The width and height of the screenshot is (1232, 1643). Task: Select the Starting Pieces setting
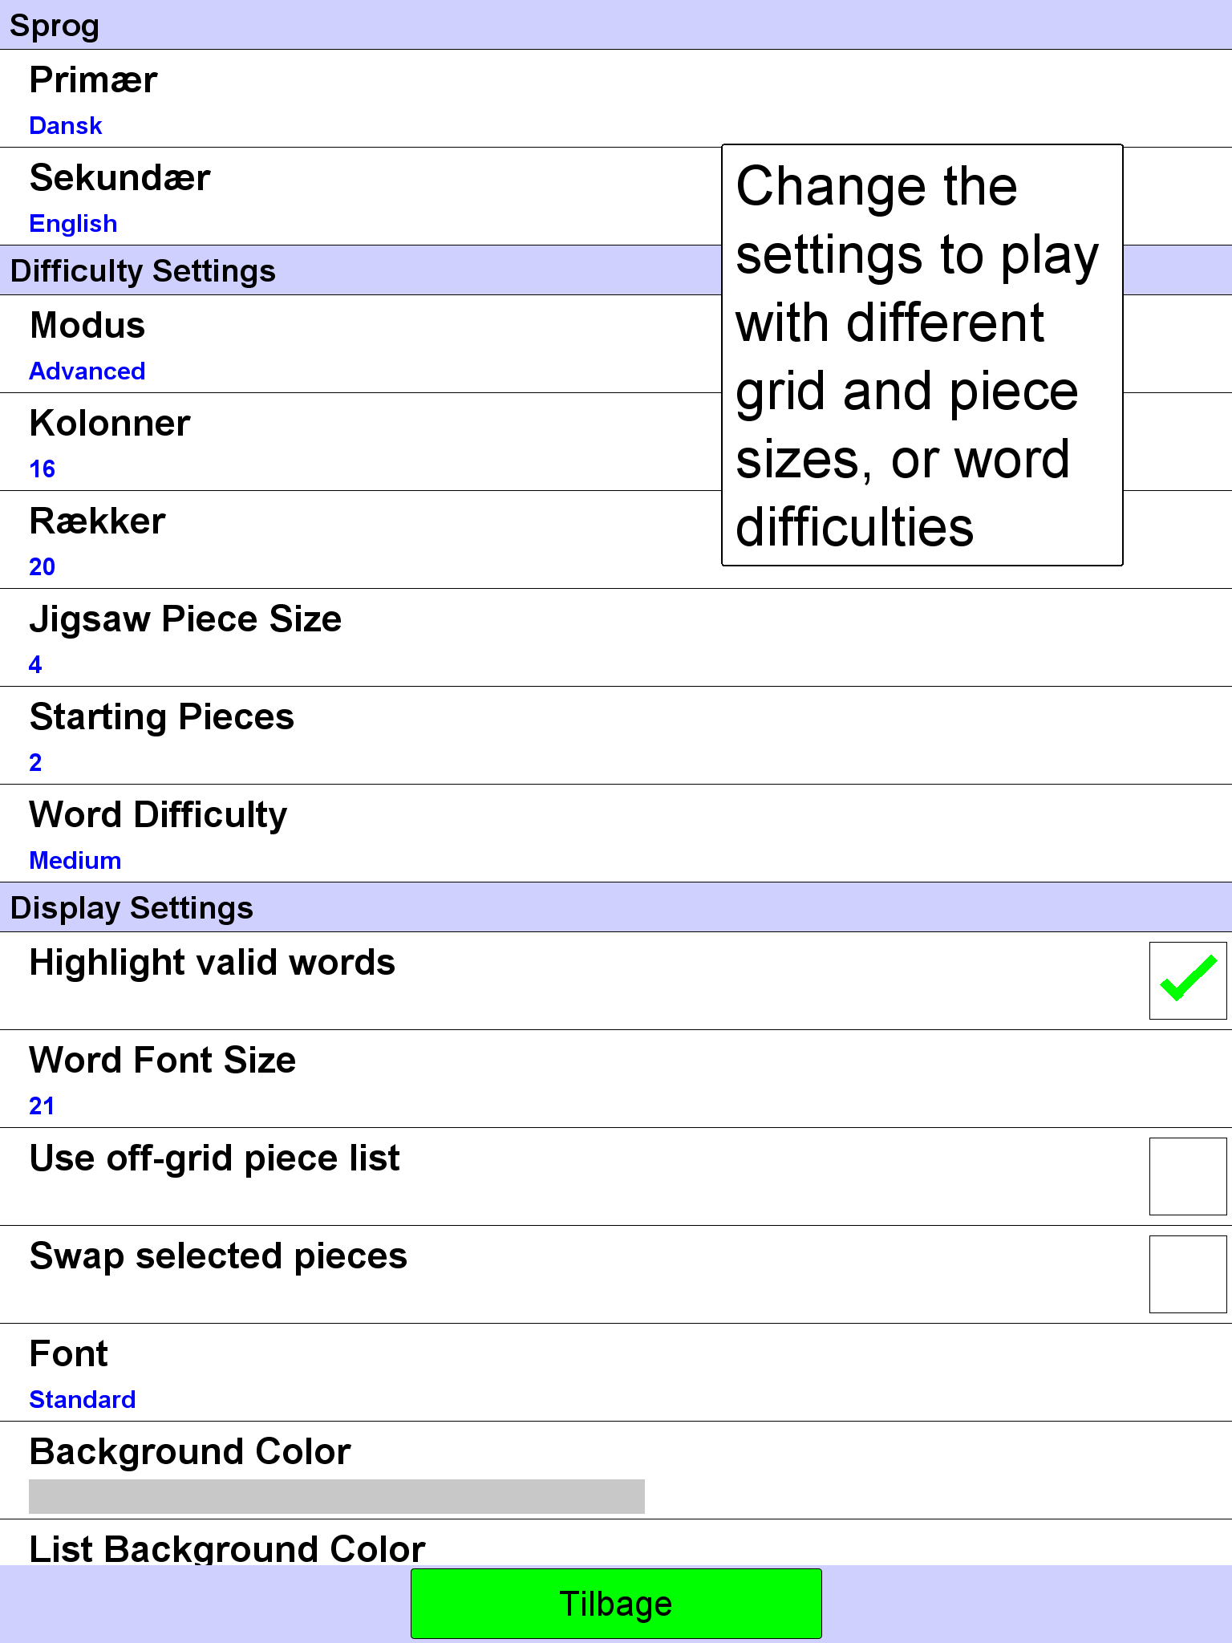pyautogui.click(x=616, y=736)
